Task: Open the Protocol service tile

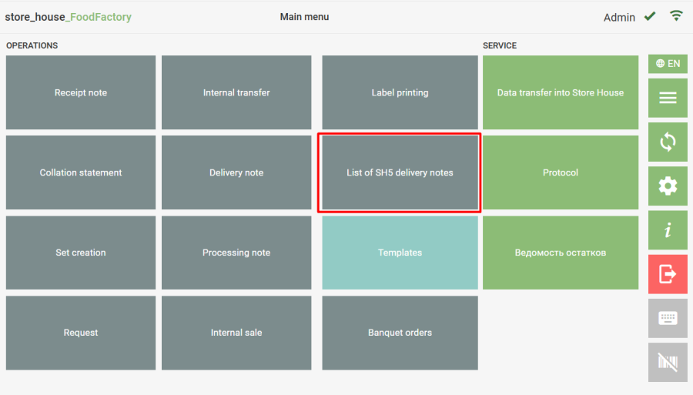Action: tap(561, 172)
